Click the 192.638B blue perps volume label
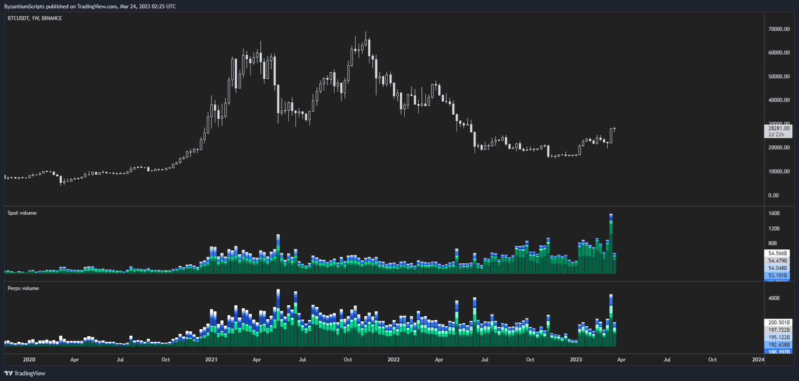The height and width of the screenshot is (381, 799). coord(779,344)
